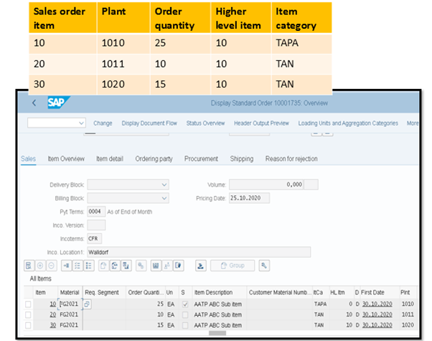Select row checkbox for item 30
Screen dimensions: 432x341
click(29, 324)
